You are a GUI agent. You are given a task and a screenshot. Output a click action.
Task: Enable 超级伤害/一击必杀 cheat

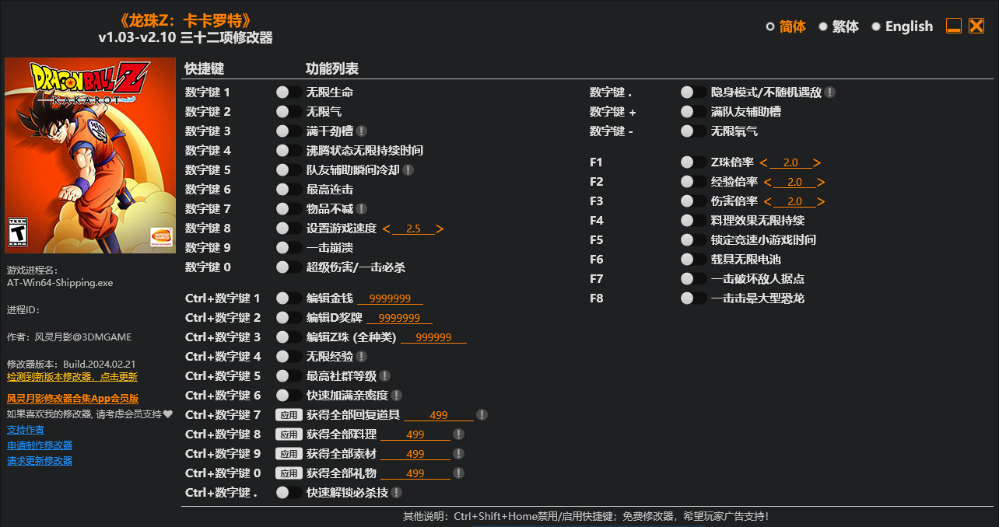288,267
